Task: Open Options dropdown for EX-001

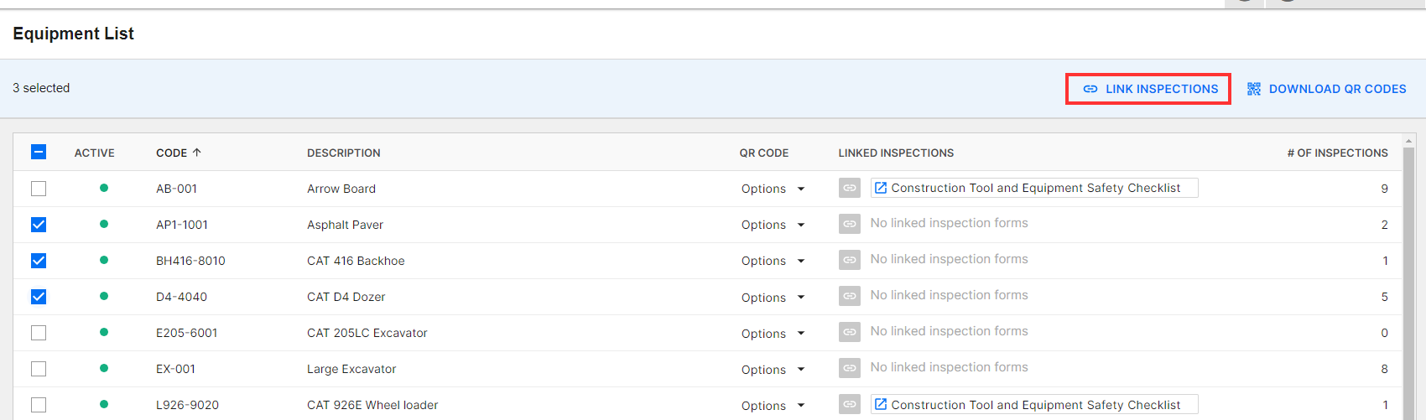Action: click(x=773, y=370)
